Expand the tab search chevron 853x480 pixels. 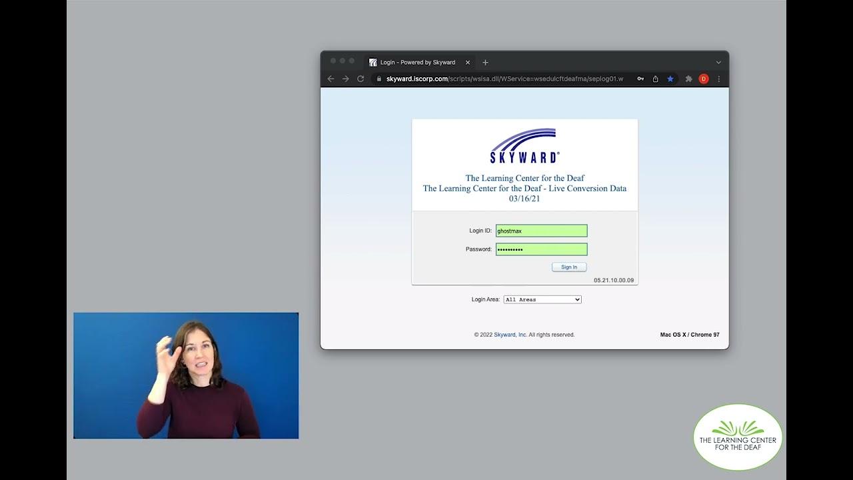(x=718, y=63)
